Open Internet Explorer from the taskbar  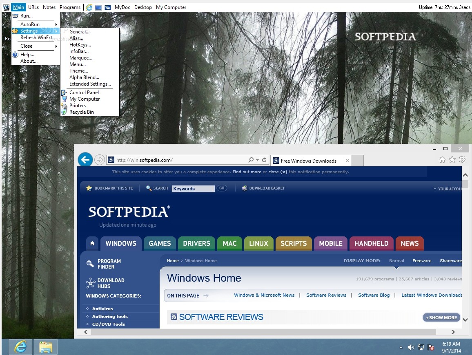coord(20,347)
